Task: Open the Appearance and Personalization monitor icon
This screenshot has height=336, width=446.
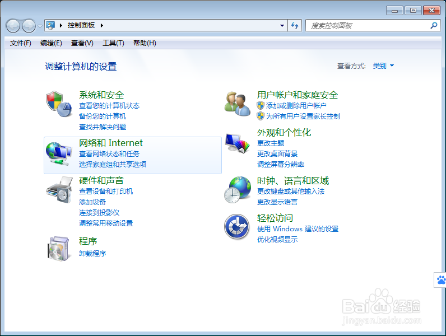Action: [237, 143]
